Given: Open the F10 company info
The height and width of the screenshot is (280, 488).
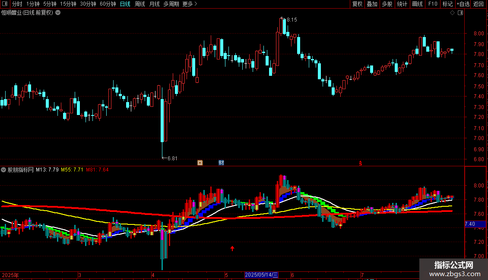Looking at the screenshot, I should (433, 4).
